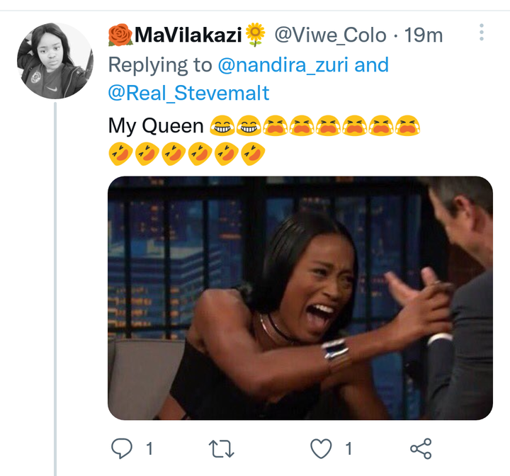Open the @Viwe_Colo handle
This screenshot has height=476, width=510.
331,35
